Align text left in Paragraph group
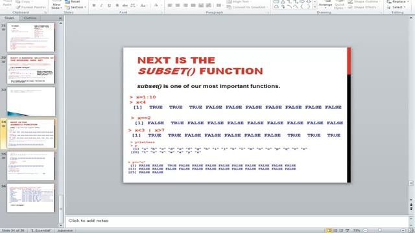 tap(170, 6)
